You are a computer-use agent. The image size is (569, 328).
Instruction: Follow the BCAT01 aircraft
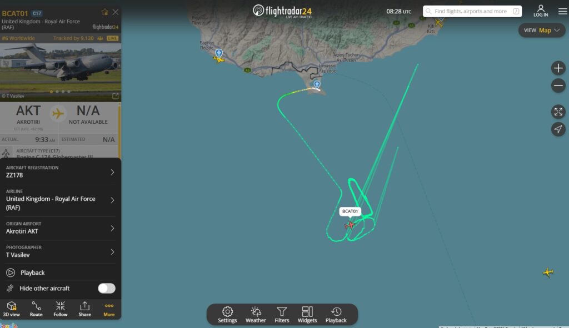[60, 309]
